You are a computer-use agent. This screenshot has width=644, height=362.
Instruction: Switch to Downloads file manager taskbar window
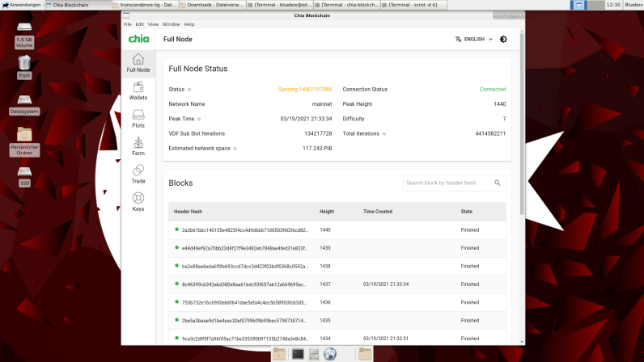point(212,5)
